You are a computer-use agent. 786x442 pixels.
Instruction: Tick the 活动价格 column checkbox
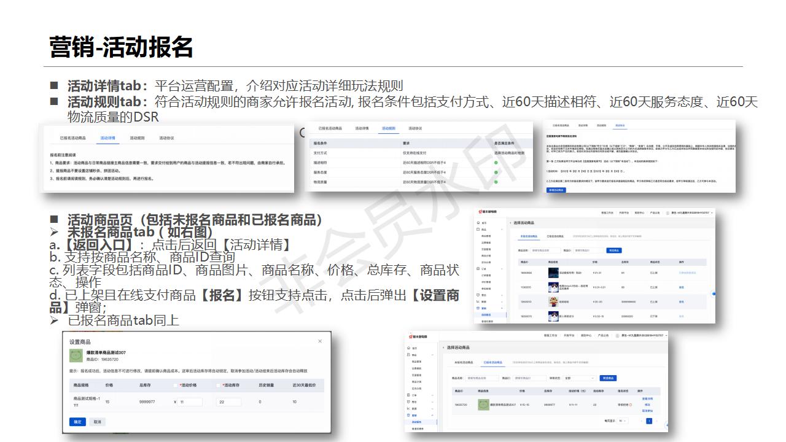coord(177,386)
